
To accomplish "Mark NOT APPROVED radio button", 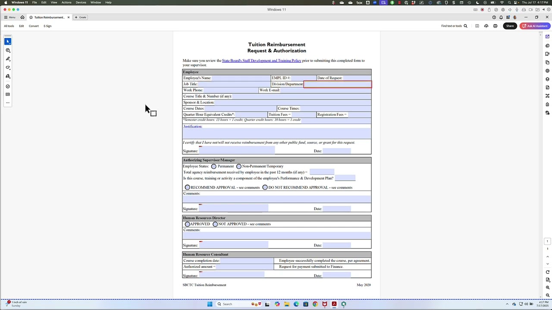I will (215, 224).
